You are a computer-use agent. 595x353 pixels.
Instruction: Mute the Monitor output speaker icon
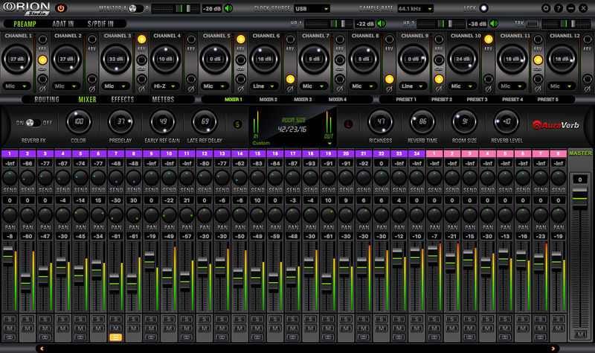[228, 8]
